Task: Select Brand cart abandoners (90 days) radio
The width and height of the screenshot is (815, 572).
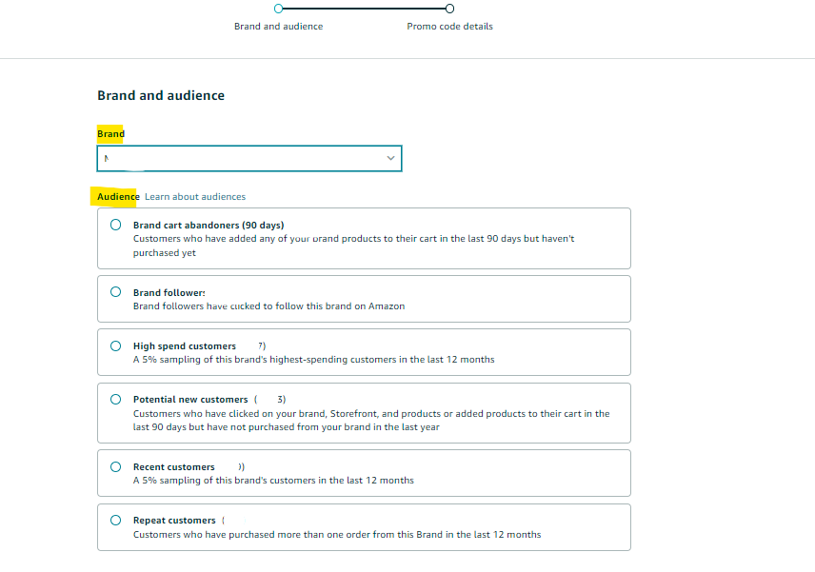Action: click(115, 225)
